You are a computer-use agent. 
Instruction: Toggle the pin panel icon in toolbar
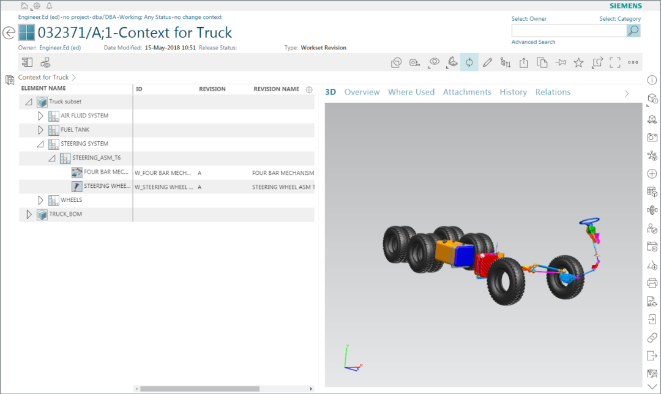[560, 62]
